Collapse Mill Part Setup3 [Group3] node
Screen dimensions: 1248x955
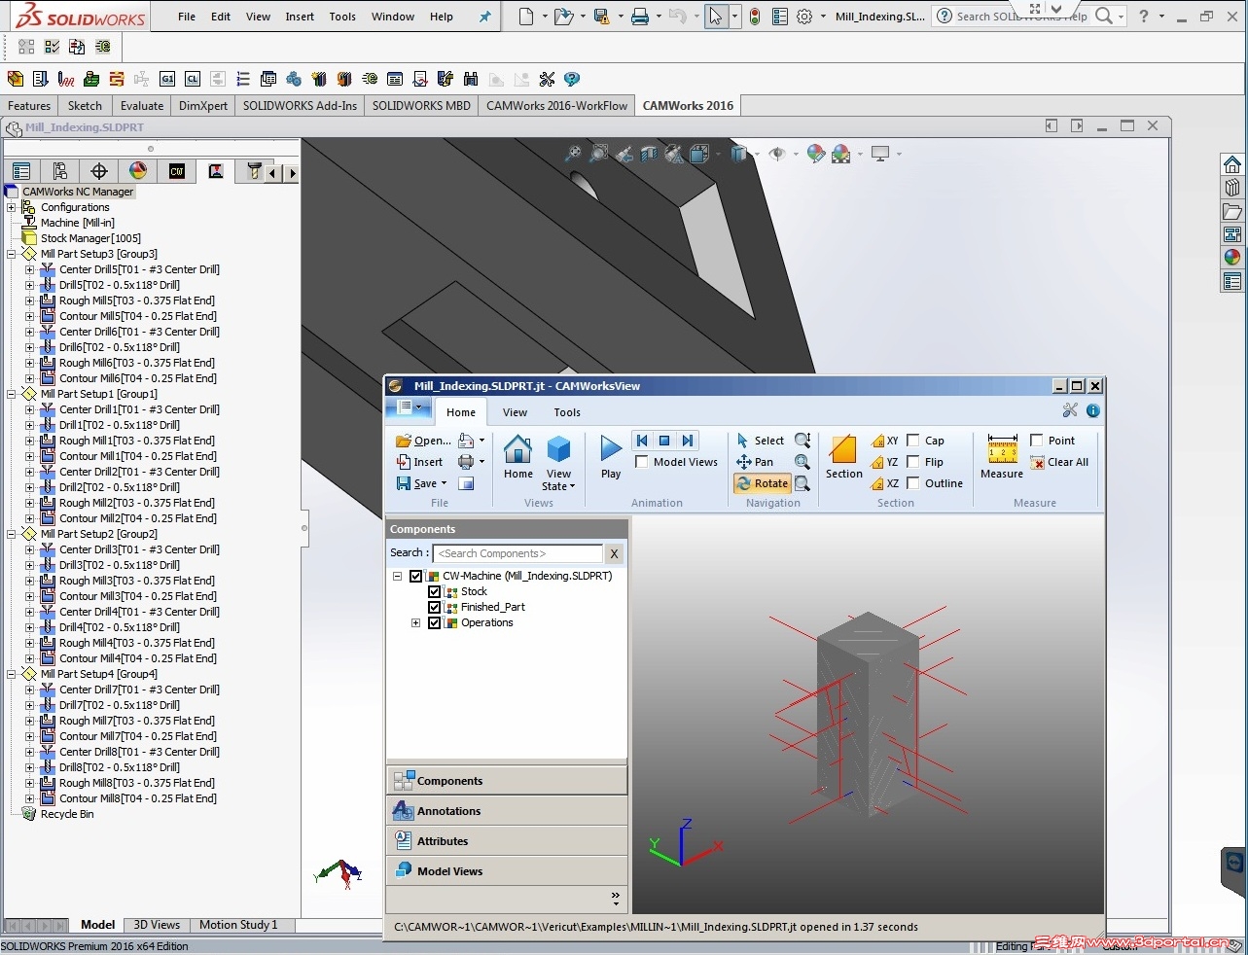pyautogui.click(x=12, y=254)
